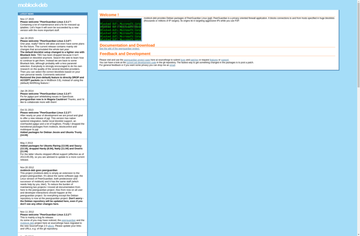Click the 'Jan 26 2014' news date
This screenshot has width=360, height=236.
26,90
